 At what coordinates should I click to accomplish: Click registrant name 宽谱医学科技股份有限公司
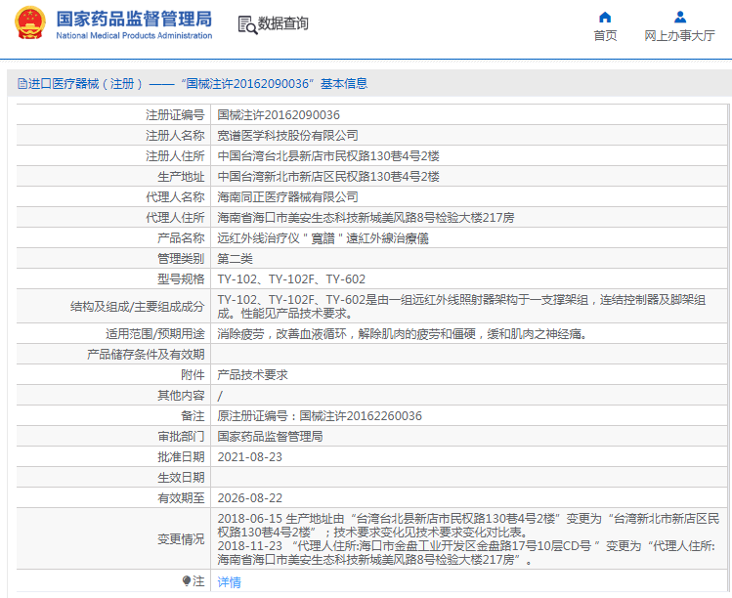coord(287,136)
